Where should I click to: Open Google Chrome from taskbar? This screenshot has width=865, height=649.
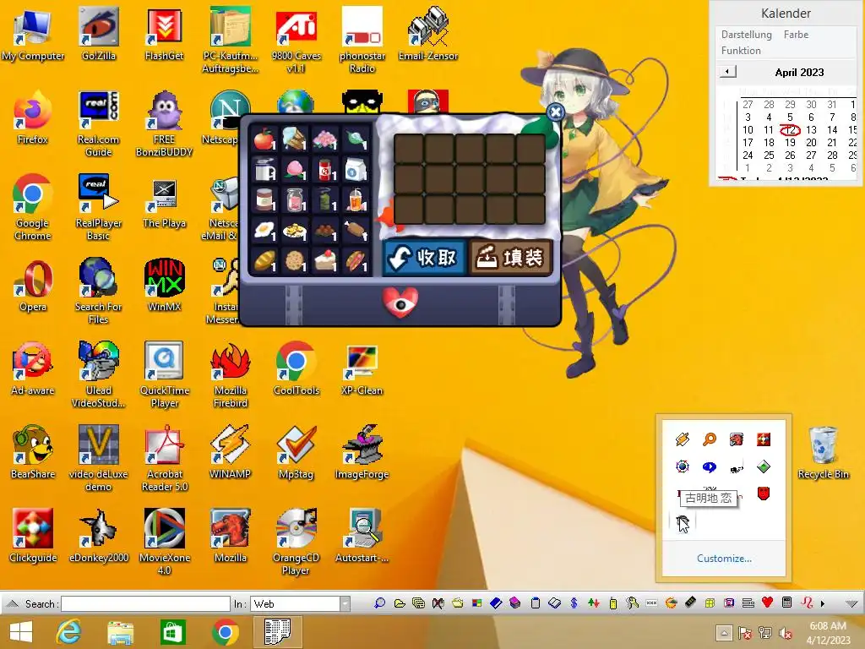pyautogui.click(x=225, y=632)
